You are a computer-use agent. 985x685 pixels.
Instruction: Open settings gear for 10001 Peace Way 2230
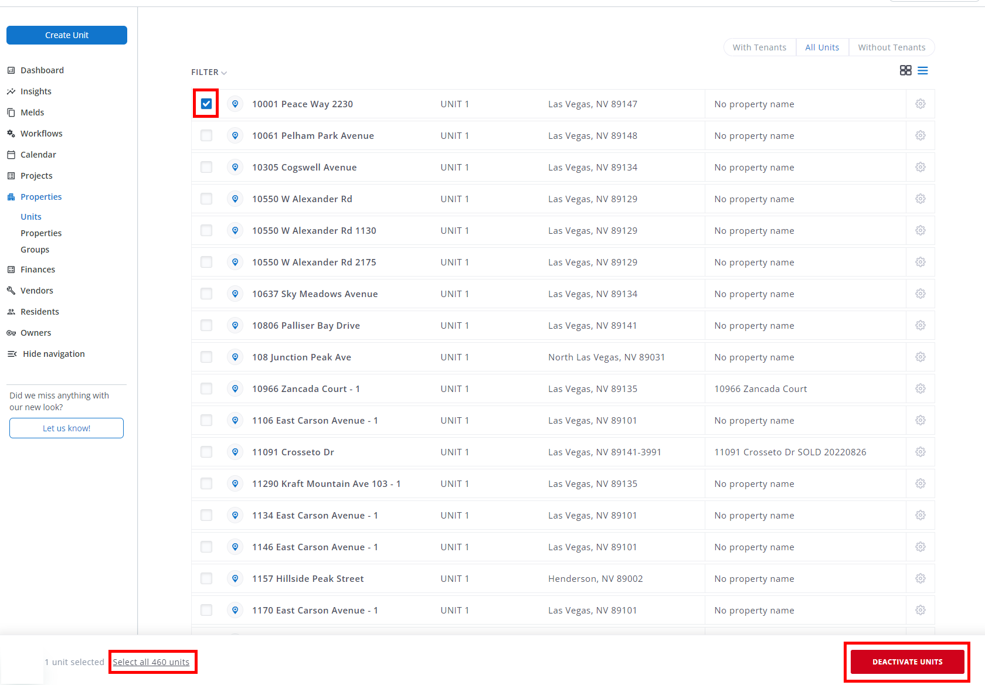[x=921, y=104]
